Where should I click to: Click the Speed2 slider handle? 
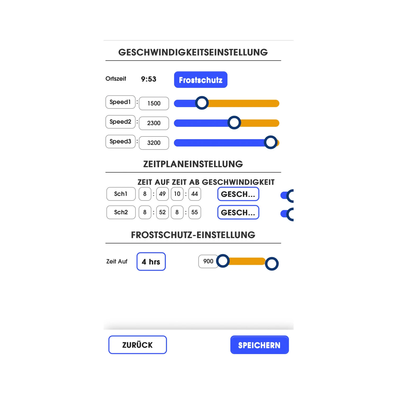click(x=234, y=123)
